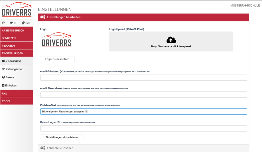Click the logo upload drop zone
262x152 pixels.
point(171,42)
